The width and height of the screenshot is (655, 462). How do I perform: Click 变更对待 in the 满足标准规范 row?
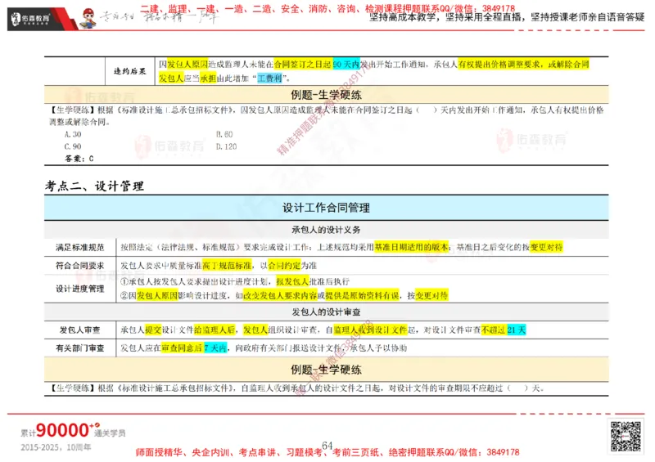pos(546,247)
